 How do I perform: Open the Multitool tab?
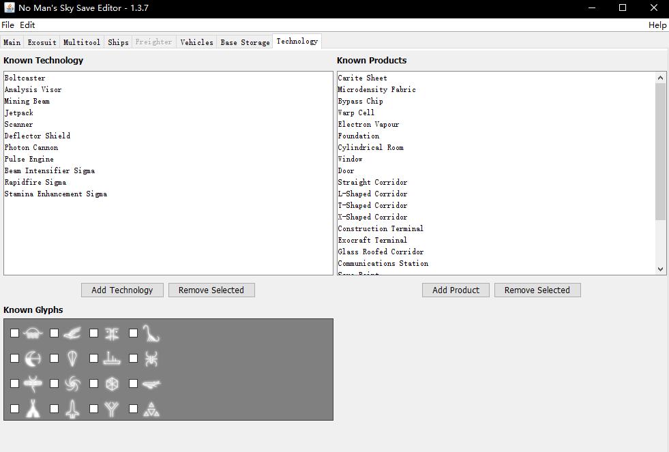81,42
